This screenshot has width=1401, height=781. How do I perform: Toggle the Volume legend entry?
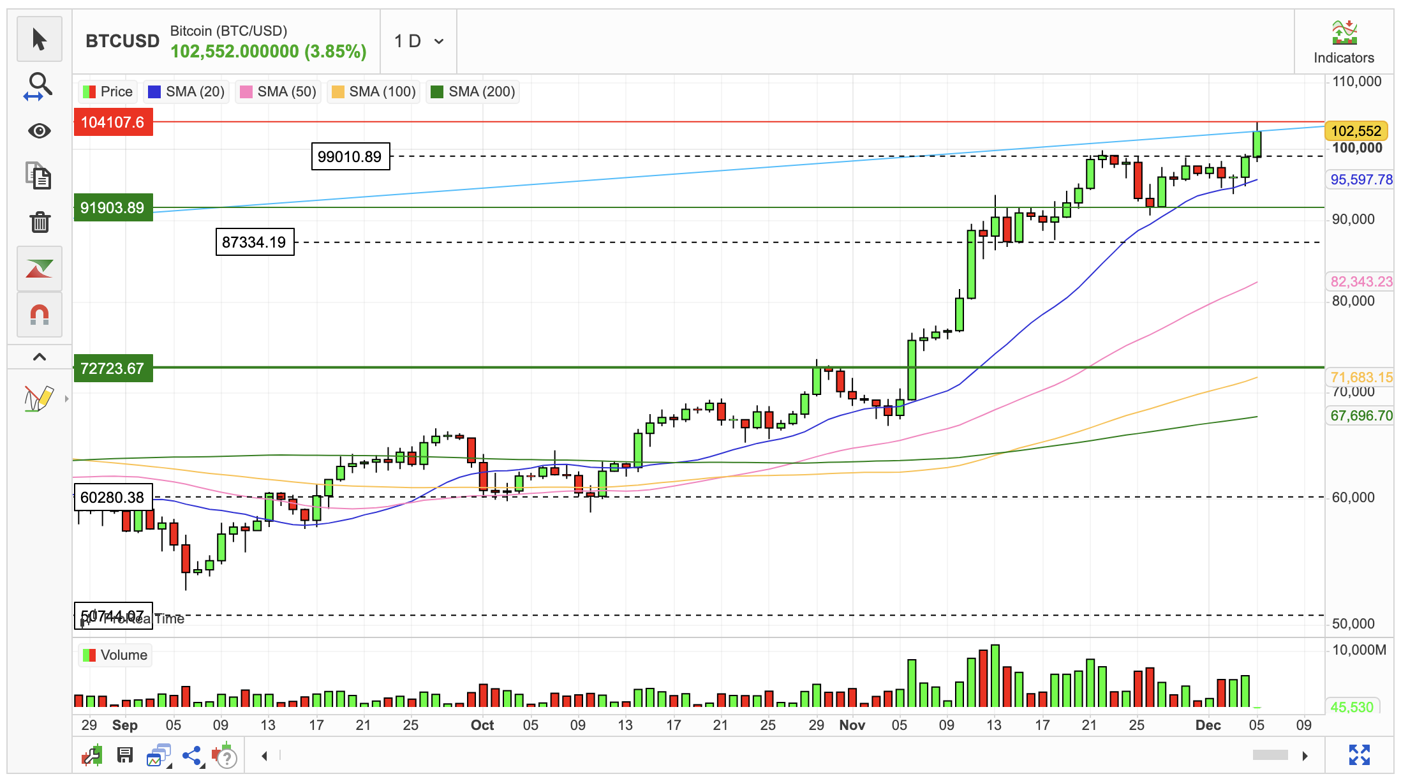115,655
